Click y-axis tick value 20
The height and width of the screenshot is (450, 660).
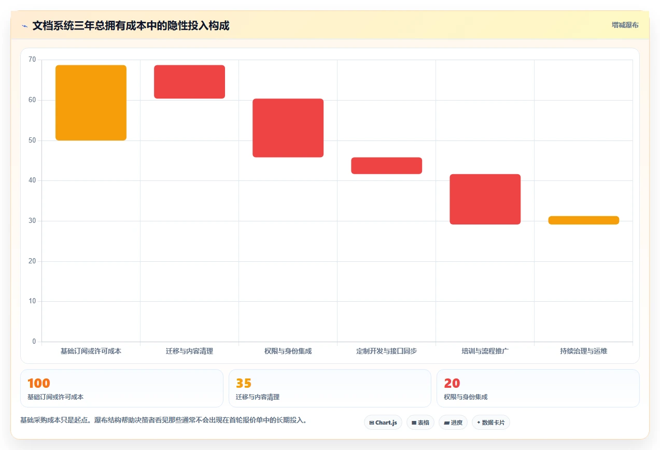point(32,261)
